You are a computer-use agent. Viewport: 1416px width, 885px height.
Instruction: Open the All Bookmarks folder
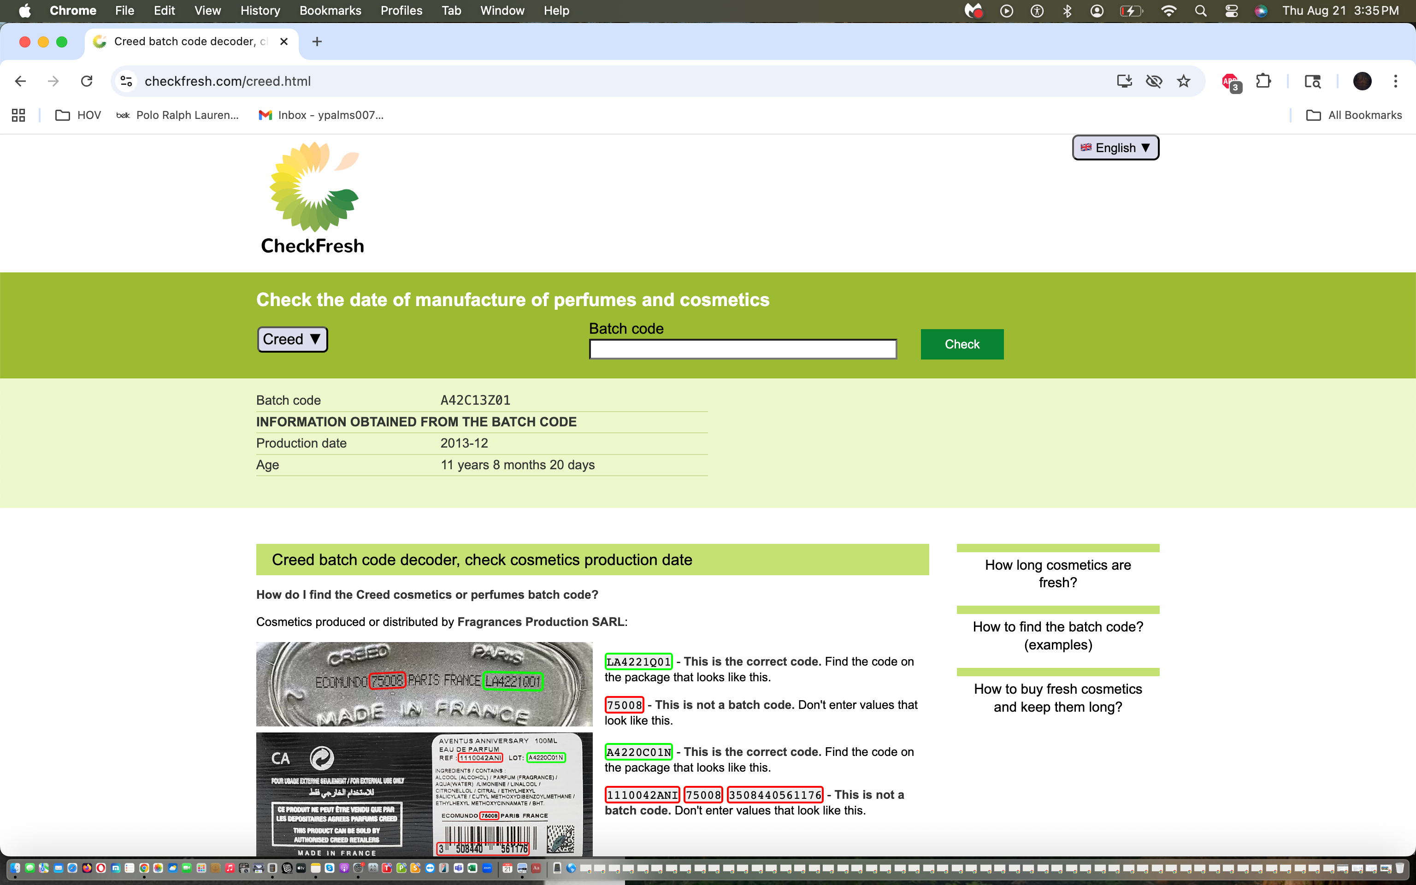[1354, 115]
